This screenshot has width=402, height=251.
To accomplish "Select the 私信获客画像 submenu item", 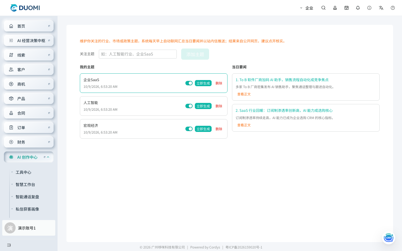I will click(x=27, y=209).
